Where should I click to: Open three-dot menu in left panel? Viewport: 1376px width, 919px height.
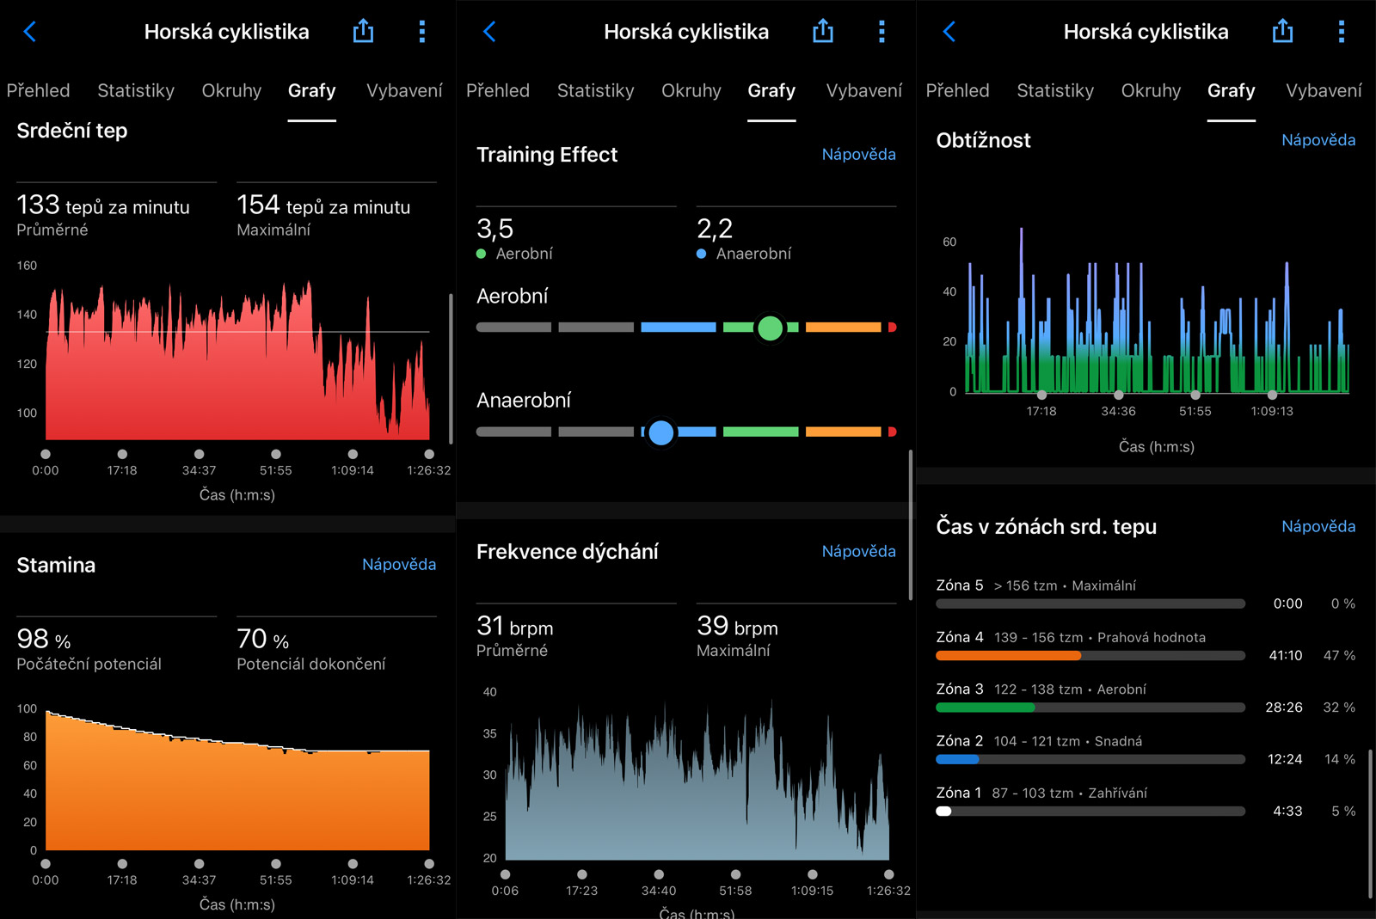click(421, 32)
